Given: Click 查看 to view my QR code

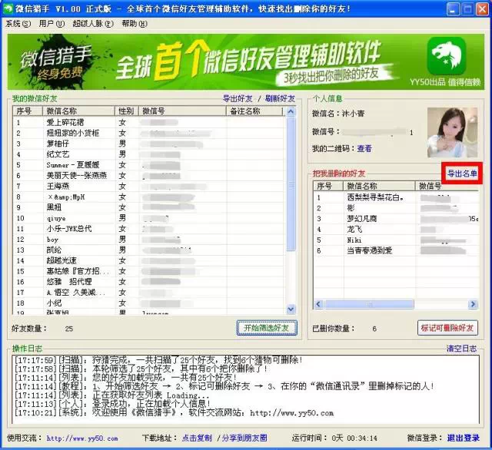Looking at the screenshot, I should pos(364,148).
